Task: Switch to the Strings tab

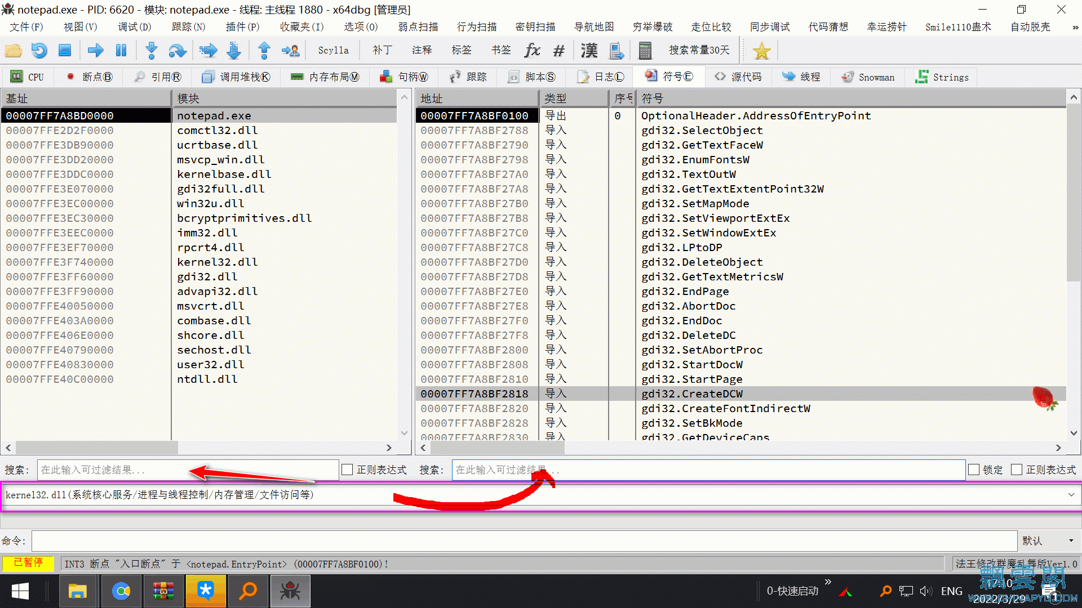Action: pyautogui.click(x=942, y=77)
